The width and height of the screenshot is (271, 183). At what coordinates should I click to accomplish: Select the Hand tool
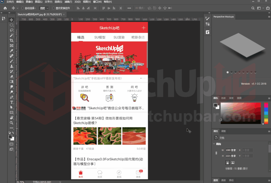(x=11, y=118)
